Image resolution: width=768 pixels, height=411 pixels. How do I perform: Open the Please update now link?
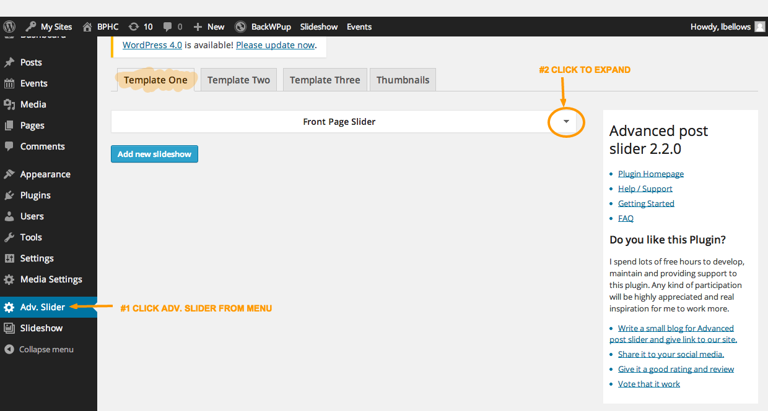point(275,45)
